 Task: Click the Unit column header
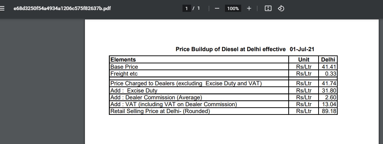(x=303, y=60)
